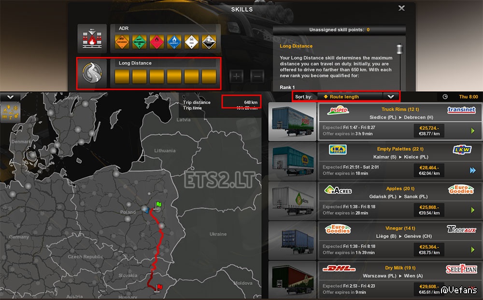Viewport: 483px width, 300px height.
Task: Click the green start flag on map
Action: [x=158, y=205]
